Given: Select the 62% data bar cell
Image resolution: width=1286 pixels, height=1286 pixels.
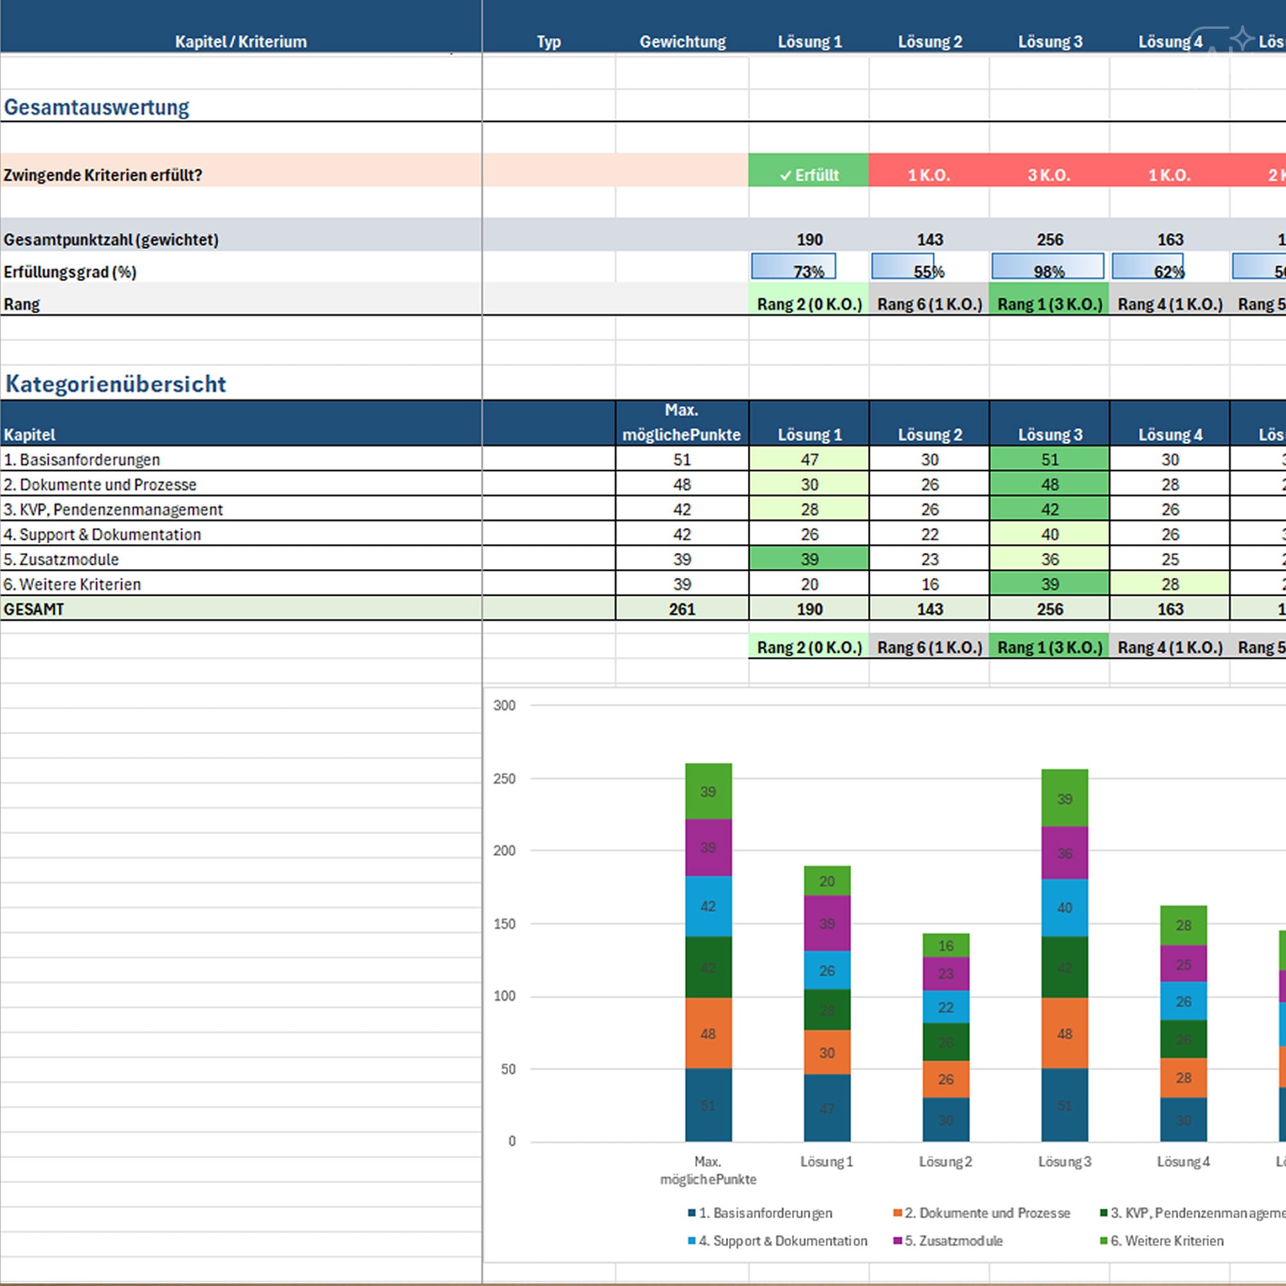Looking at the screenshot, I should tap(1170, 267).
